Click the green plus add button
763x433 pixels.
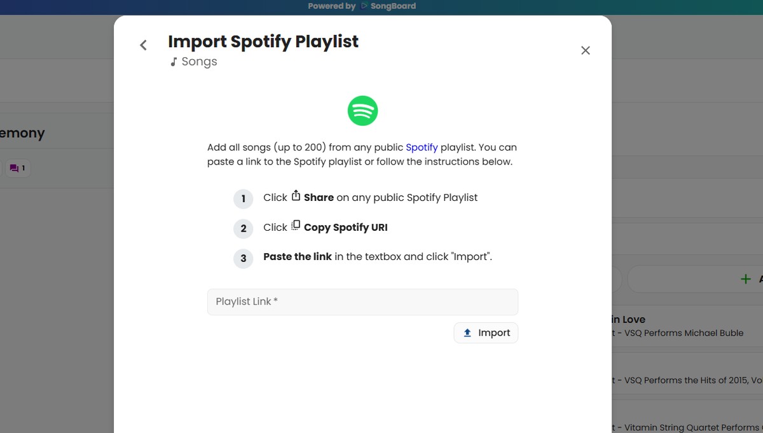click(745, 279)
